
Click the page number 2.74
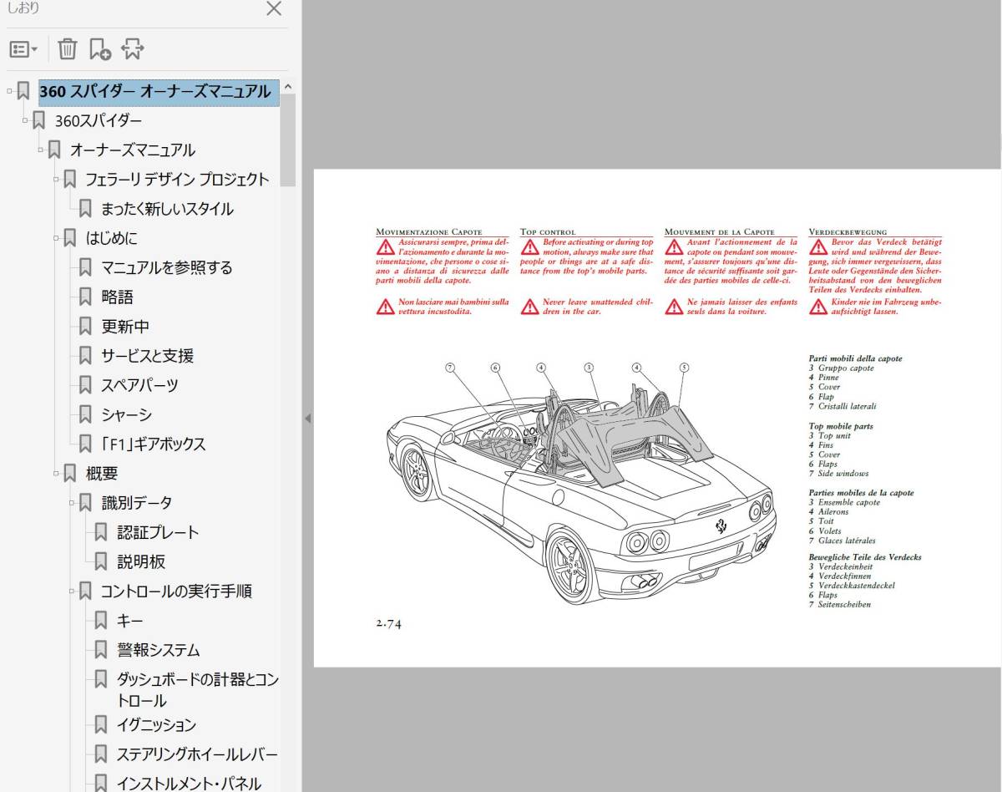coord(389,623)
